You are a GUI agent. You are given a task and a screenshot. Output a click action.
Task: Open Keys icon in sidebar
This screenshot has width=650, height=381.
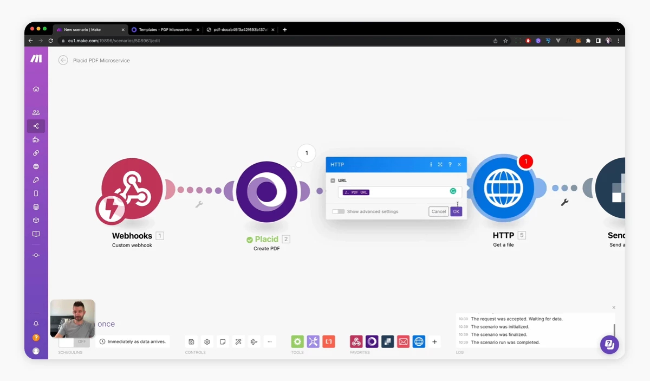(36, 180)
